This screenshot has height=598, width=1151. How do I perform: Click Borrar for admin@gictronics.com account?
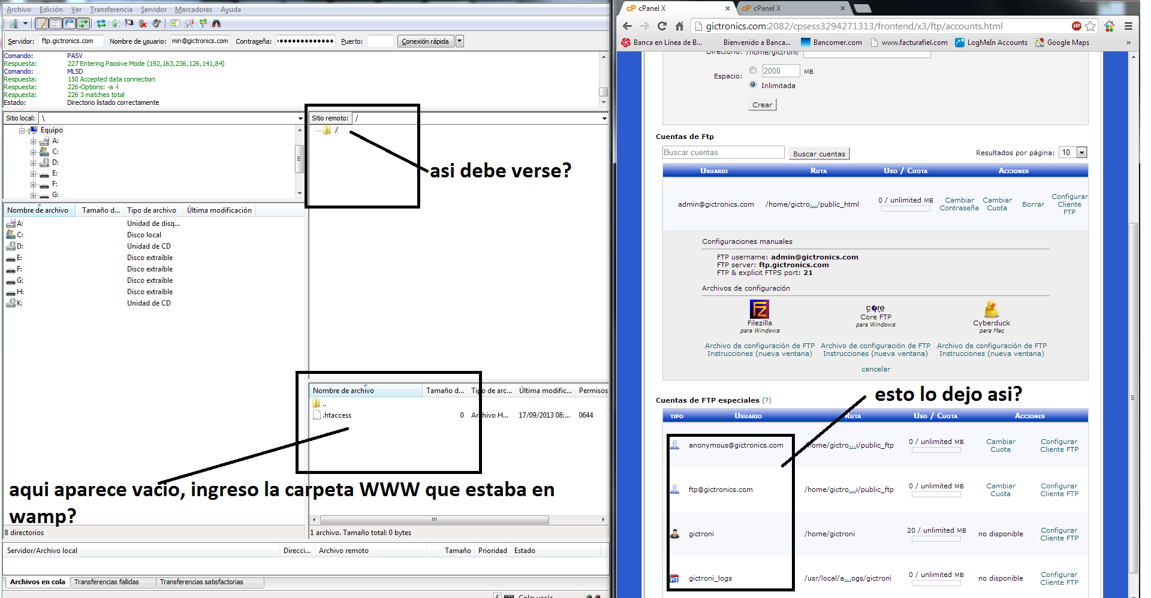coord(1033,204)
